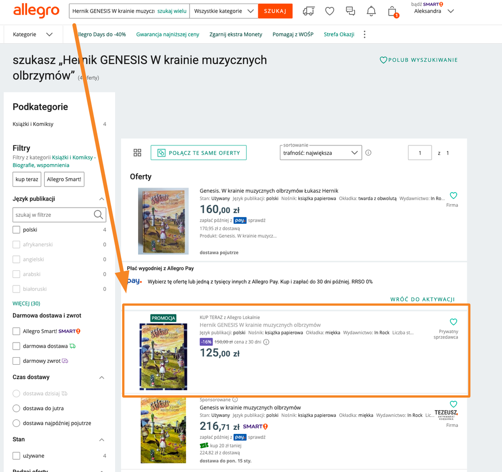Open Pomagaj z WOŚP link
Viewport: 502px width, 472px height.
coord(293,35)
